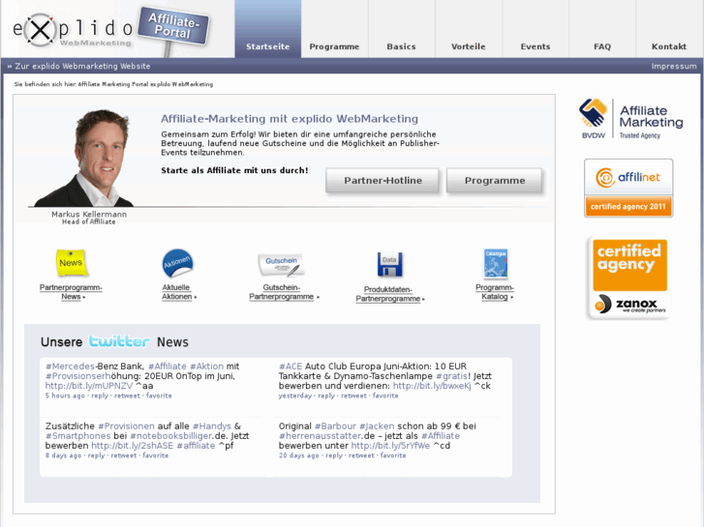Open the Partnerprogramm-News link
The image size is (704, 527).
(x=71, y=292)
